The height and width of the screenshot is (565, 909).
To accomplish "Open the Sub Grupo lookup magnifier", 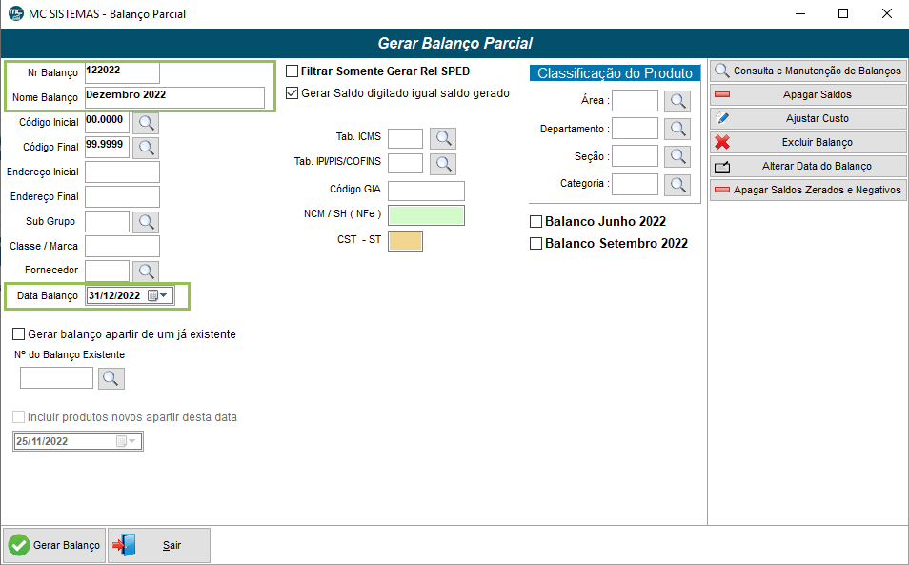I will (146, 221).
